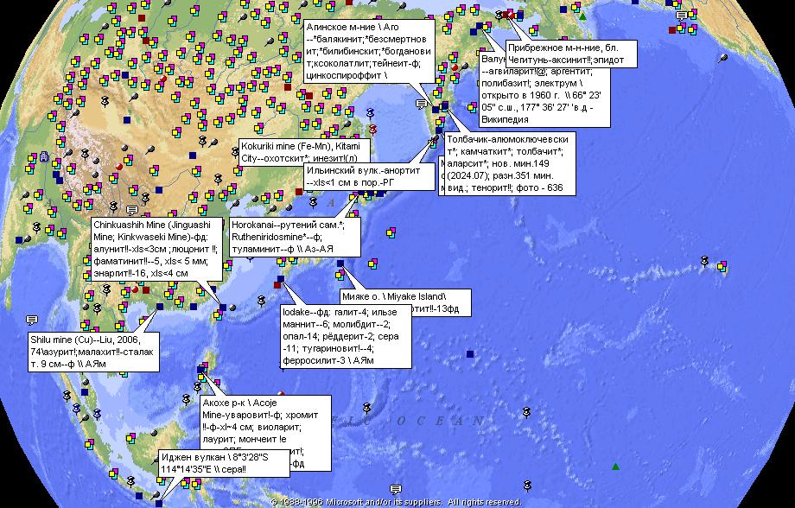Open the Kokuriki mine (Fe-Mn) label
Image resolution: width=795 pixels, height=508 pixels.
304,152
